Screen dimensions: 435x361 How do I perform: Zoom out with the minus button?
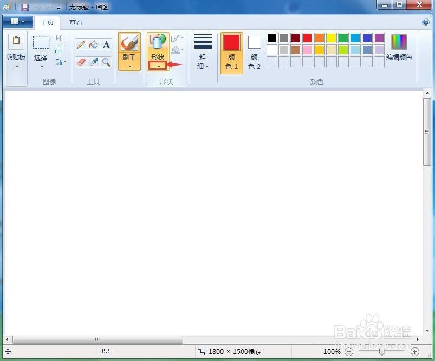point(349,352)
